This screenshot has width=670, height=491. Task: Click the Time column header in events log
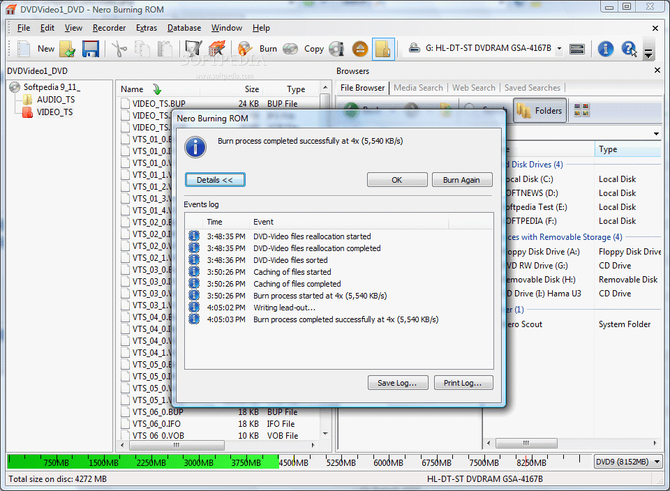(214, 222)
